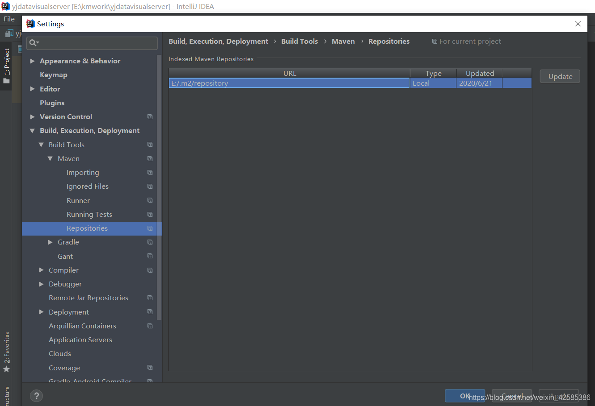Image resolution: width=595 pixels, height=406 pixels.
Task: Select Coverage in settings tree
Action: [x=64, y=368]
